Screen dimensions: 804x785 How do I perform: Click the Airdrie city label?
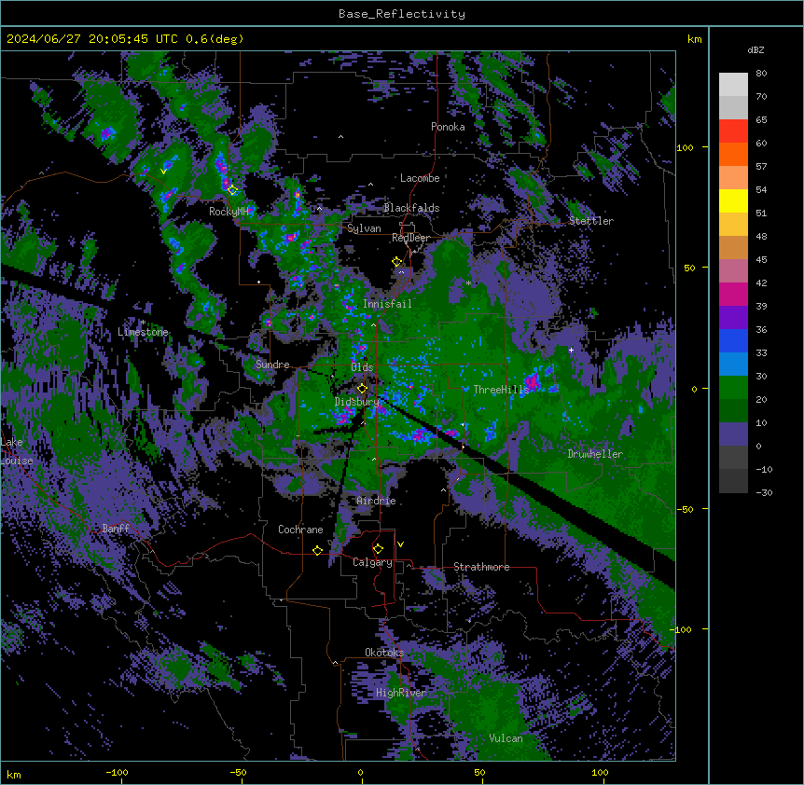click(x=377, y=501)
